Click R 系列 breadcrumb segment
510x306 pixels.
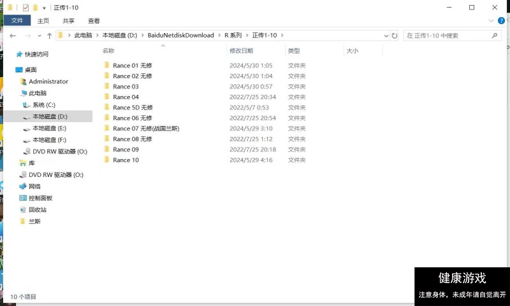pyautogui.click(x=233, y=36)
